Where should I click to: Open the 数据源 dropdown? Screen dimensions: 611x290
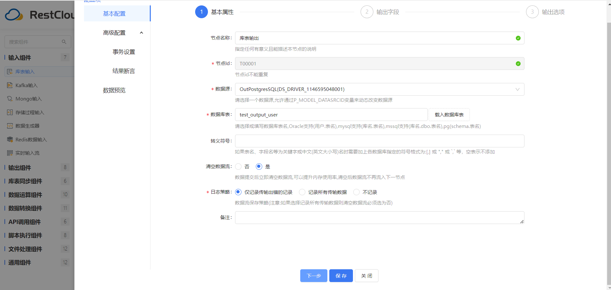point(379,89)
